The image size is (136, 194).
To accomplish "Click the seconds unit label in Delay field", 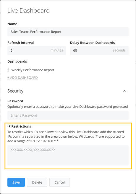I will point(119,50).
